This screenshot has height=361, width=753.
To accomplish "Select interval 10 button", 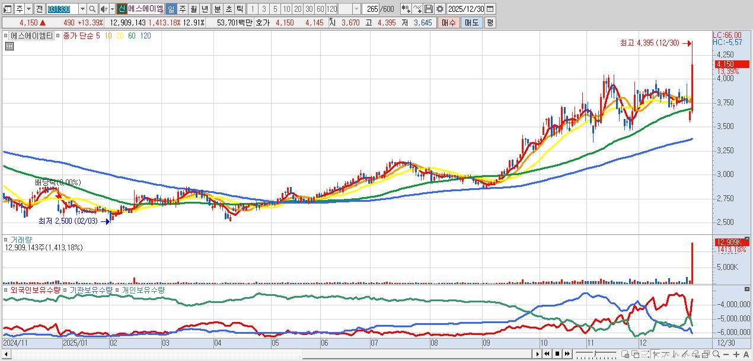I will (287, 9).
